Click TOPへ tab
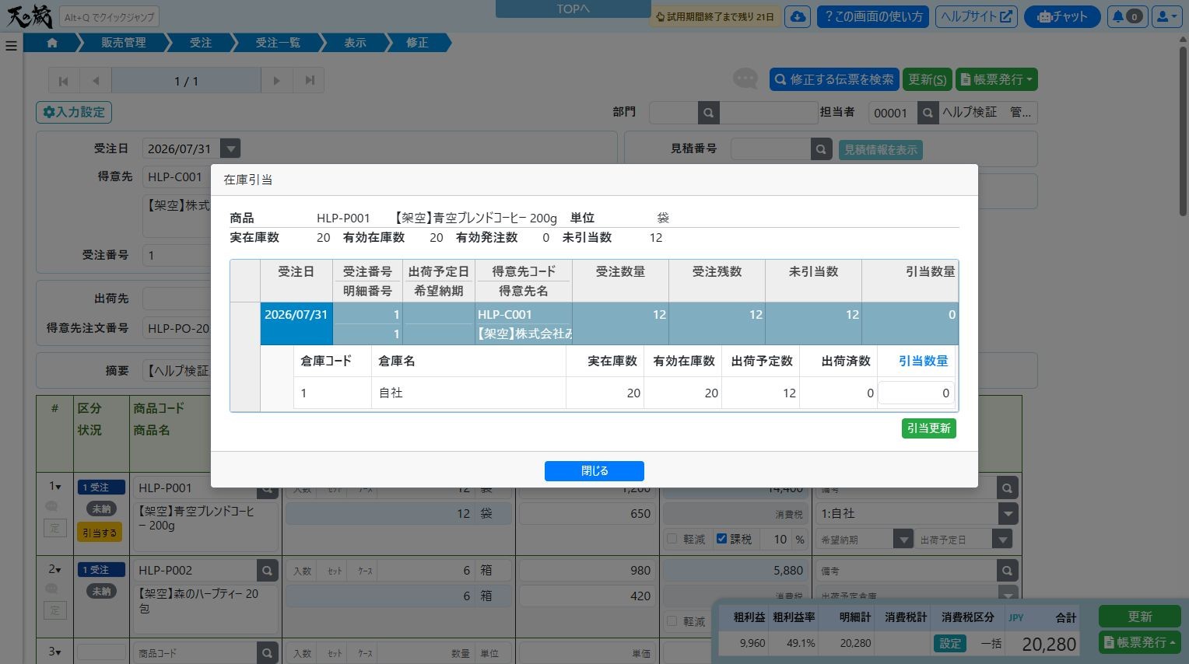 pyautogui.click(x=573, y=9)
